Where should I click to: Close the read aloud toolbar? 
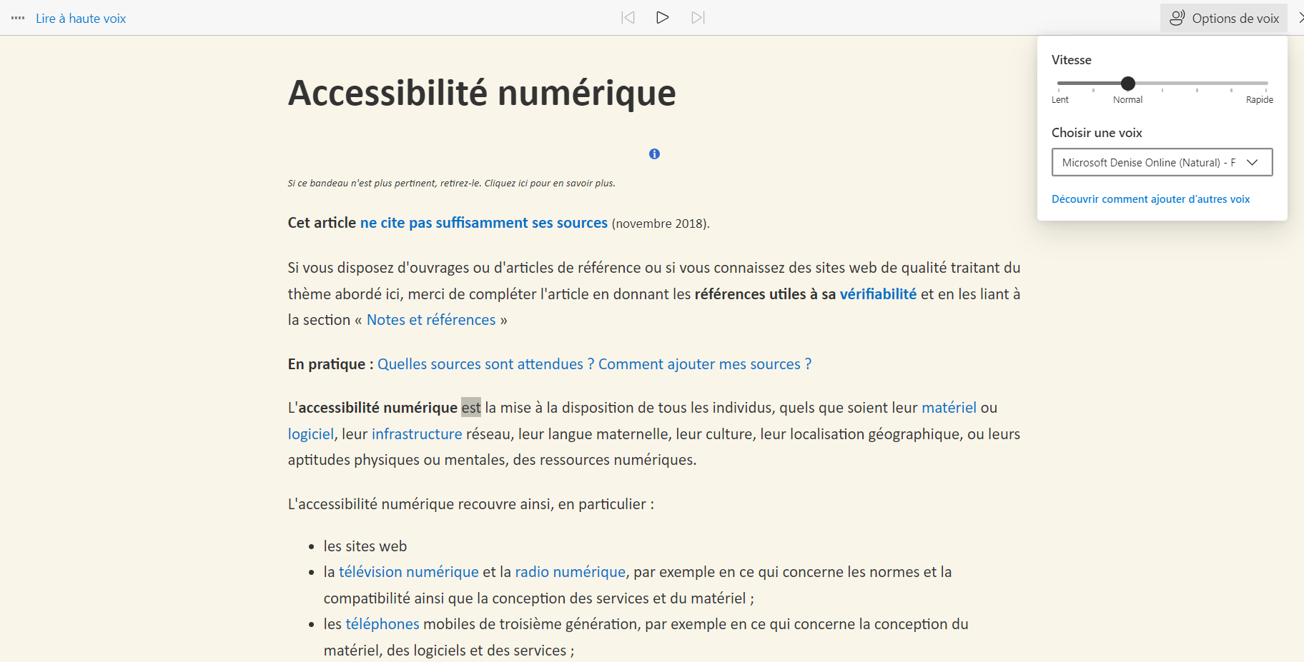click(x=1300, y=18)
